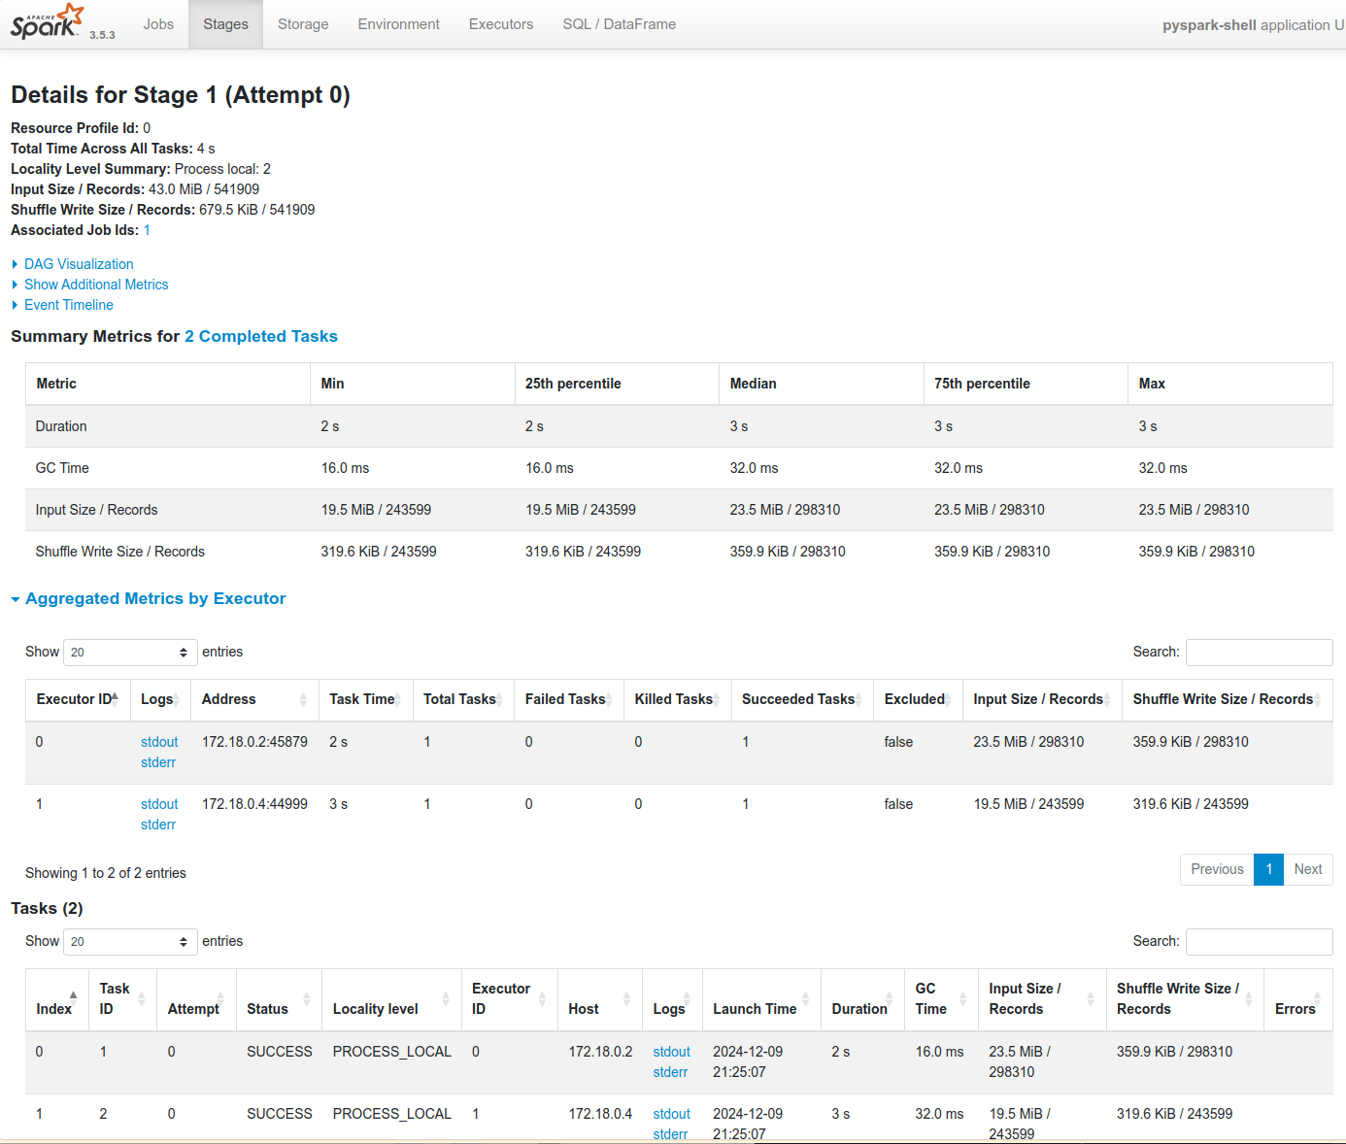Image resolution: width=1346 pixels, height=1144 pixels.
Task: Expand Show Additional Metrics options
Action: 96,285
